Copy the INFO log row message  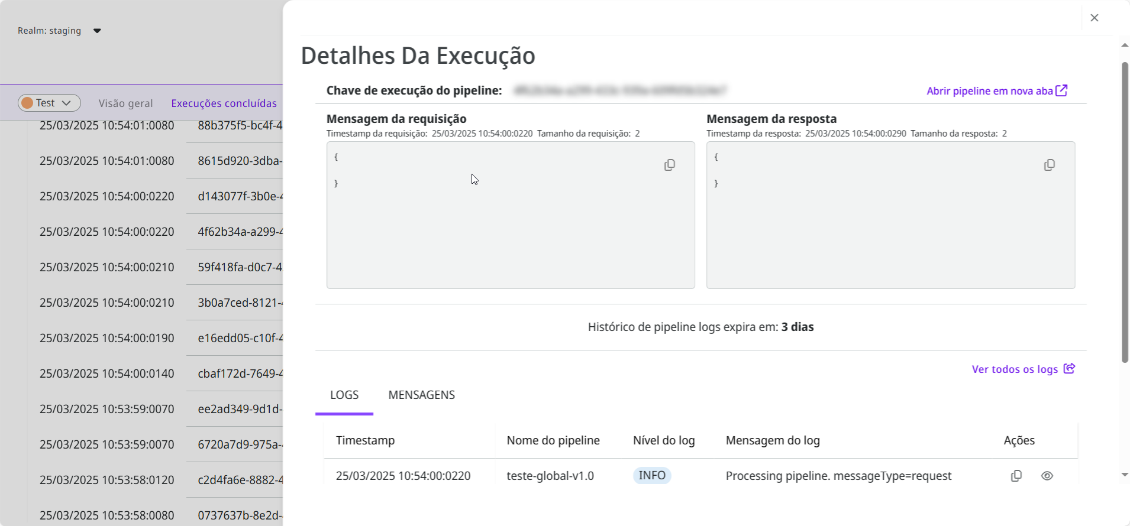[1016, 476]
